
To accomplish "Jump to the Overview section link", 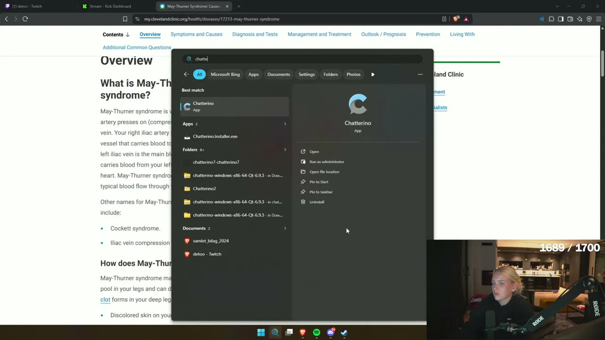I will click(x=150, y=34).
